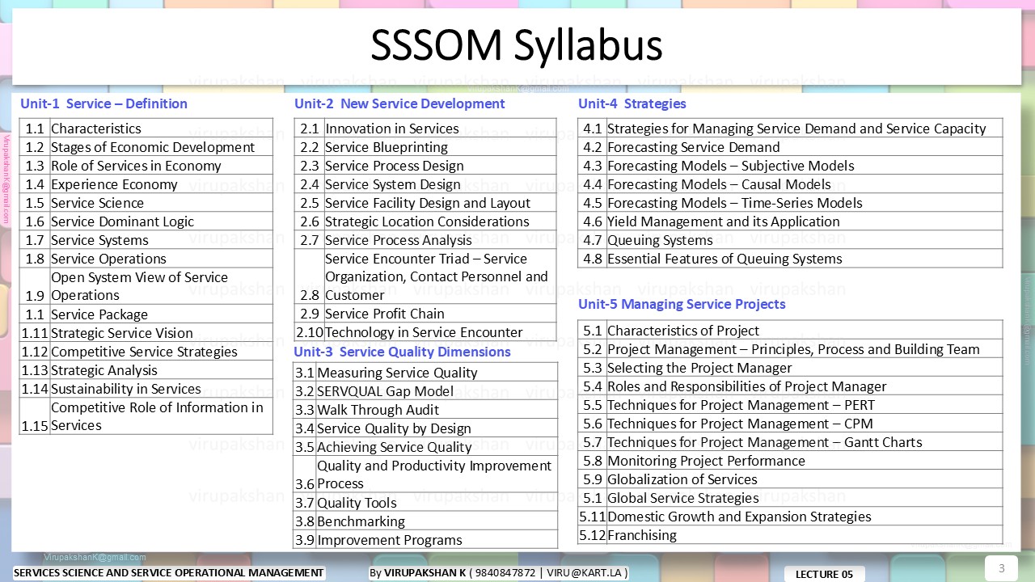The height and width of the screenshot is (582, 1035).
Task: Click 'Competitive Role of Information in Services'
Action: (161, 416)
